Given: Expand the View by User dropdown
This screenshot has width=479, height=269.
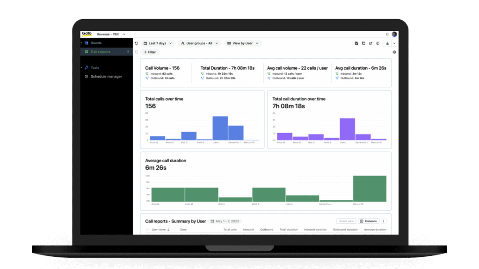Looking at the screenshot, I should 242,43.
